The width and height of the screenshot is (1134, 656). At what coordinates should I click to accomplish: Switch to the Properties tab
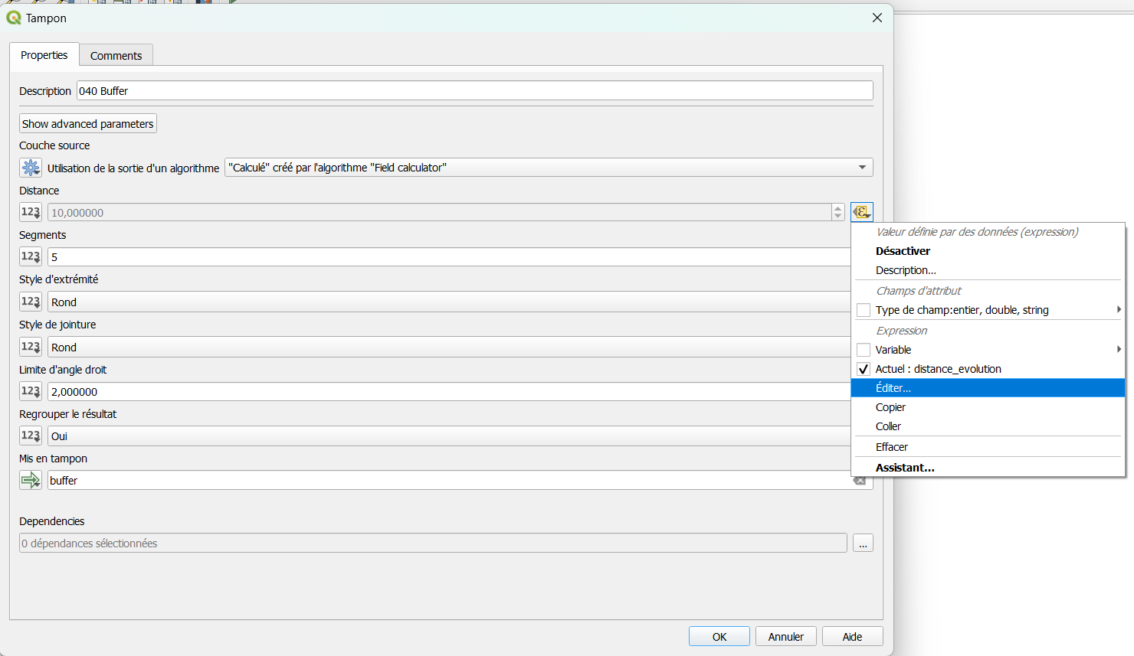click(44, 55)
